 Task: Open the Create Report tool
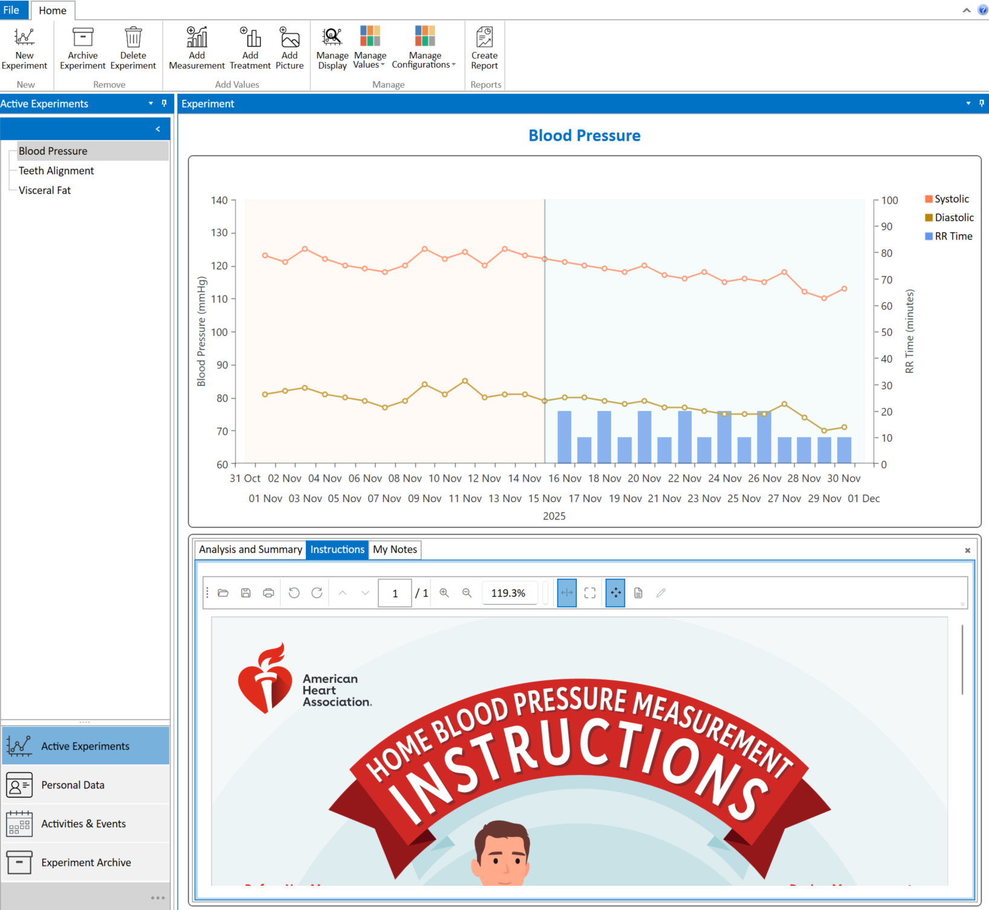tap(484, 48)
